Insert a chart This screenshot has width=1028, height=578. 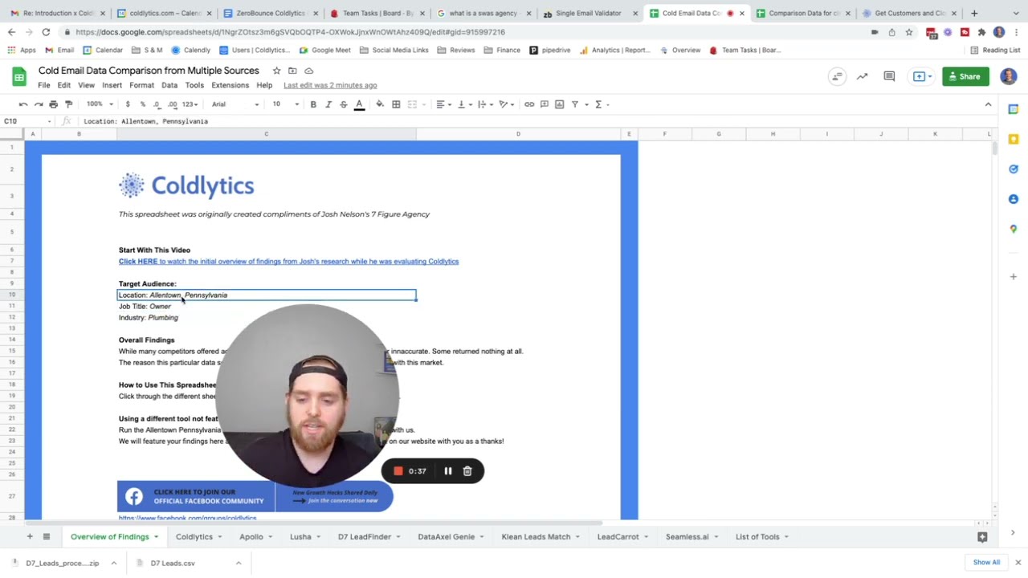pos(560,104)
